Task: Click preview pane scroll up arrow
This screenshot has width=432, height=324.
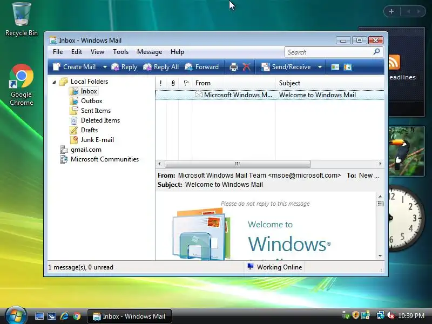Action: point(380,197)
